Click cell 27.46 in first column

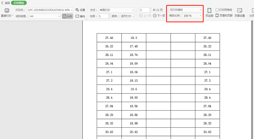point(109,38)
